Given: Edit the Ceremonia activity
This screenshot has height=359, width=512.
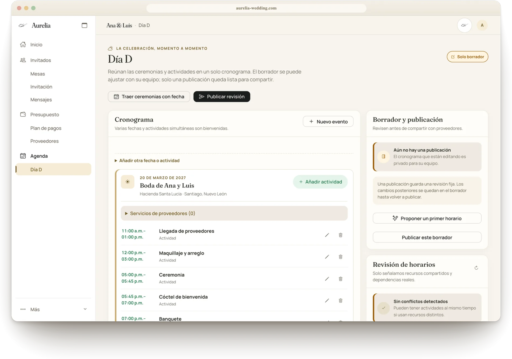Looking at the screenshot, I should pyautogui.click(x=327, y=279).
